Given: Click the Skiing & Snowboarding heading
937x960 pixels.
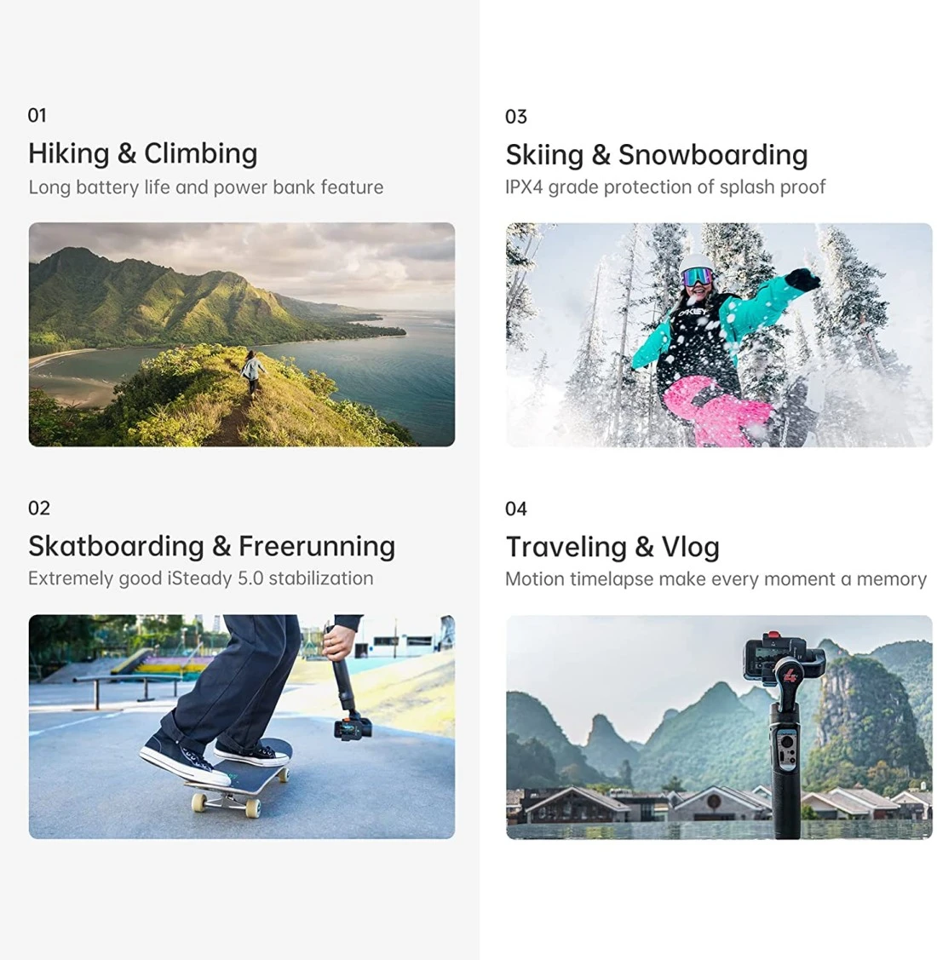Looking at the screenshot, I should pos(656,155).
